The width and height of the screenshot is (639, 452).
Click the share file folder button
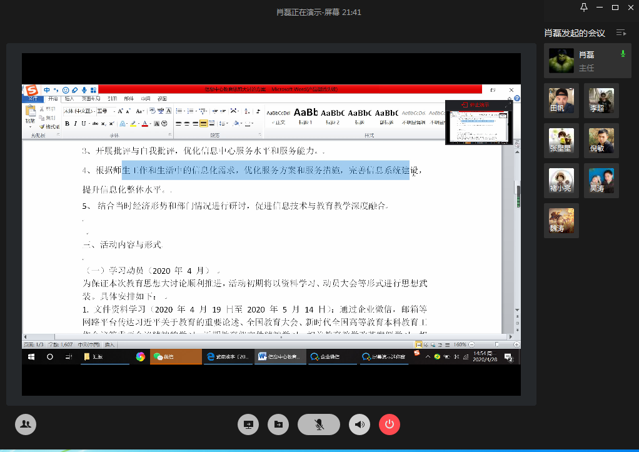[x=278, y=424]
